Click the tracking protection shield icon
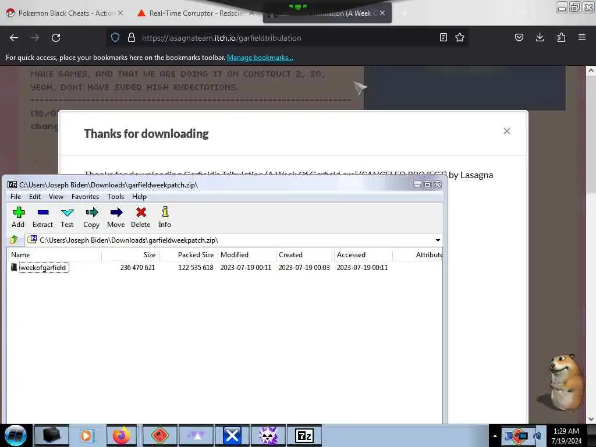Screen dimensions: 596x447 coord(115,38)
